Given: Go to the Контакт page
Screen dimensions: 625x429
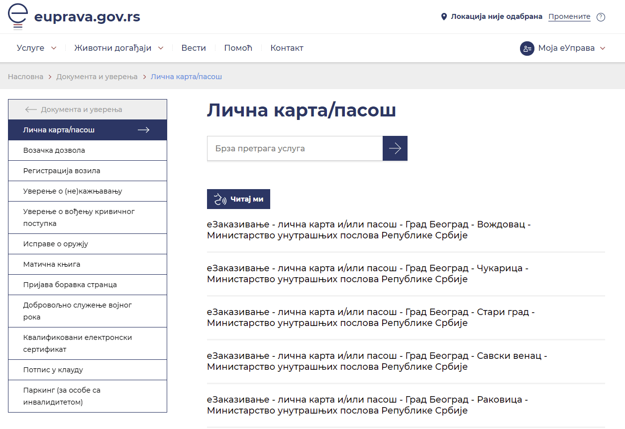Looking at the screenshot, I should tap(287, 48).
